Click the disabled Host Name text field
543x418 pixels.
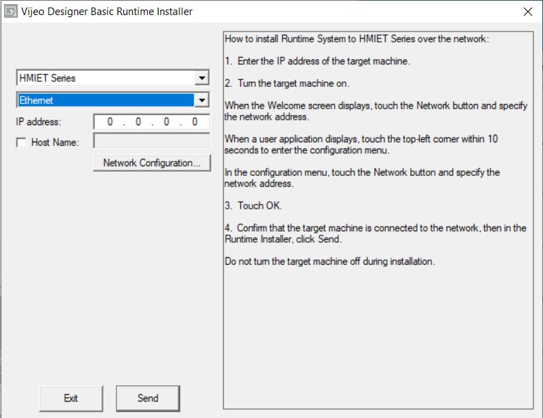point(152,141)
